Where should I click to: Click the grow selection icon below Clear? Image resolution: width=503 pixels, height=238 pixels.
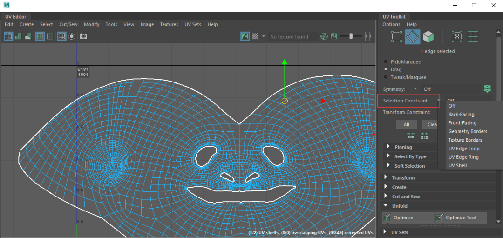coord(424,136)
